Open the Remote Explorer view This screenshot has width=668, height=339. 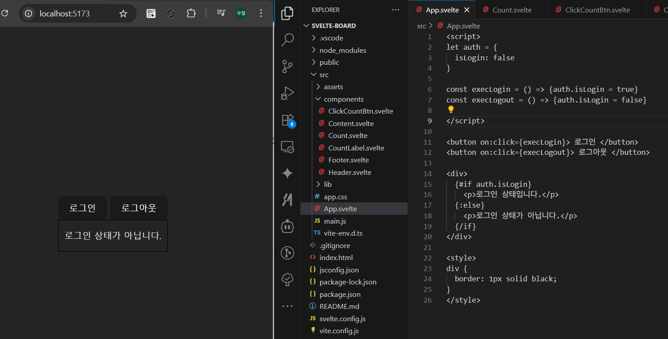click(x=287, y=147)
